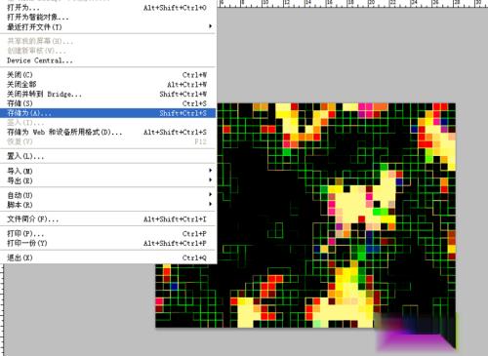This screenshot has width=488, height=356.
Task: Choose 关闭(C) to close the document
Action: pos(108,75)
